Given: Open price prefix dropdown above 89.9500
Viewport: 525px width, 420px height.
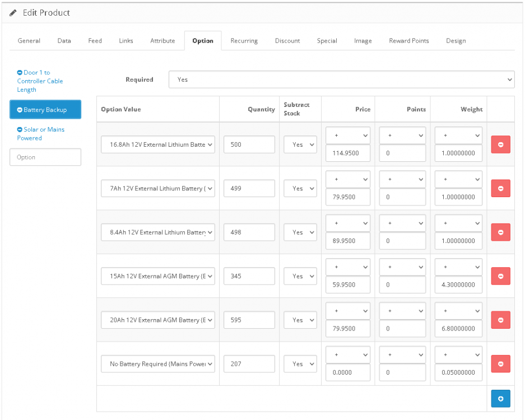Looking at the screenshot, I should coord(348,223).
